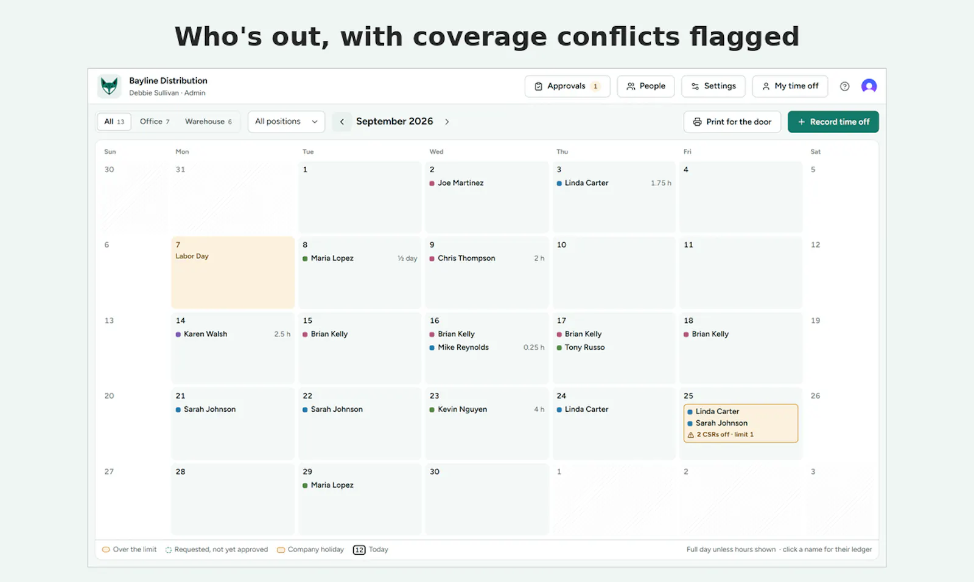View My time off

[x=790, y=86]
